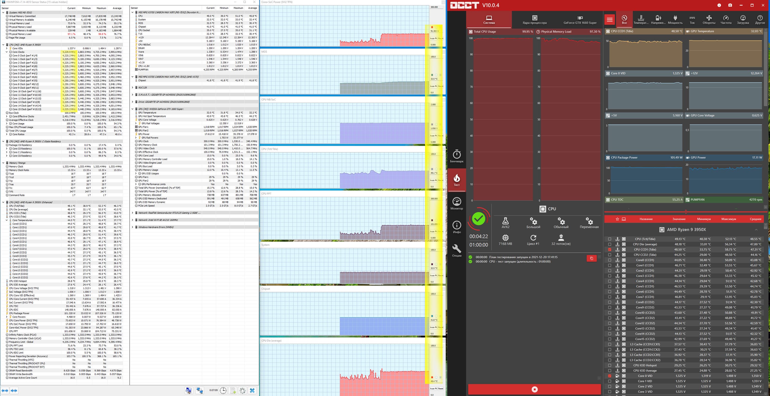Open the Ядра процессора tab
This screenshot has width=770, height=396.
pyautogui.click(x=534, y=20)
